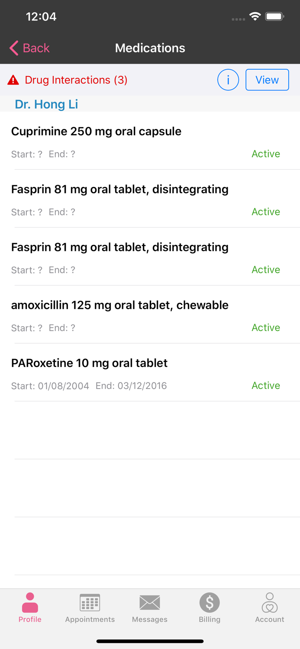Tap the Billing dollar-sign icon
Image resolution: width=300 pixels, height=649 pixels.
click(210, 602)
